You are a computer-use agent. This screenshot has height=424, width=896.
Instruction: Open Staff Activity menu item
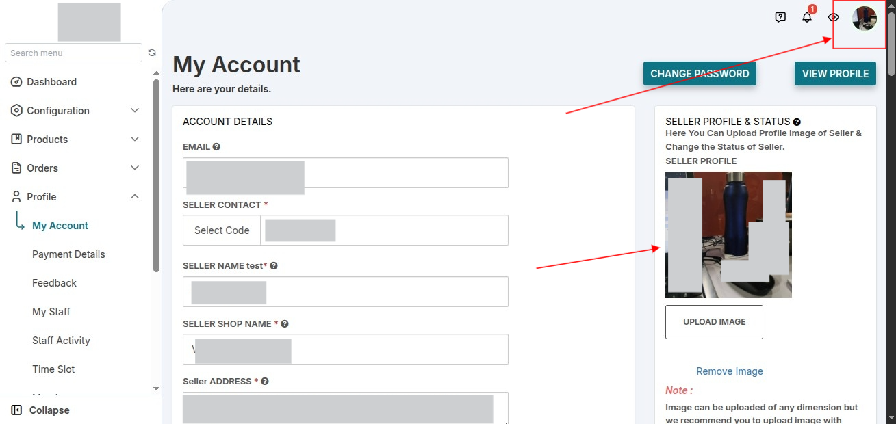click(61, 341)
